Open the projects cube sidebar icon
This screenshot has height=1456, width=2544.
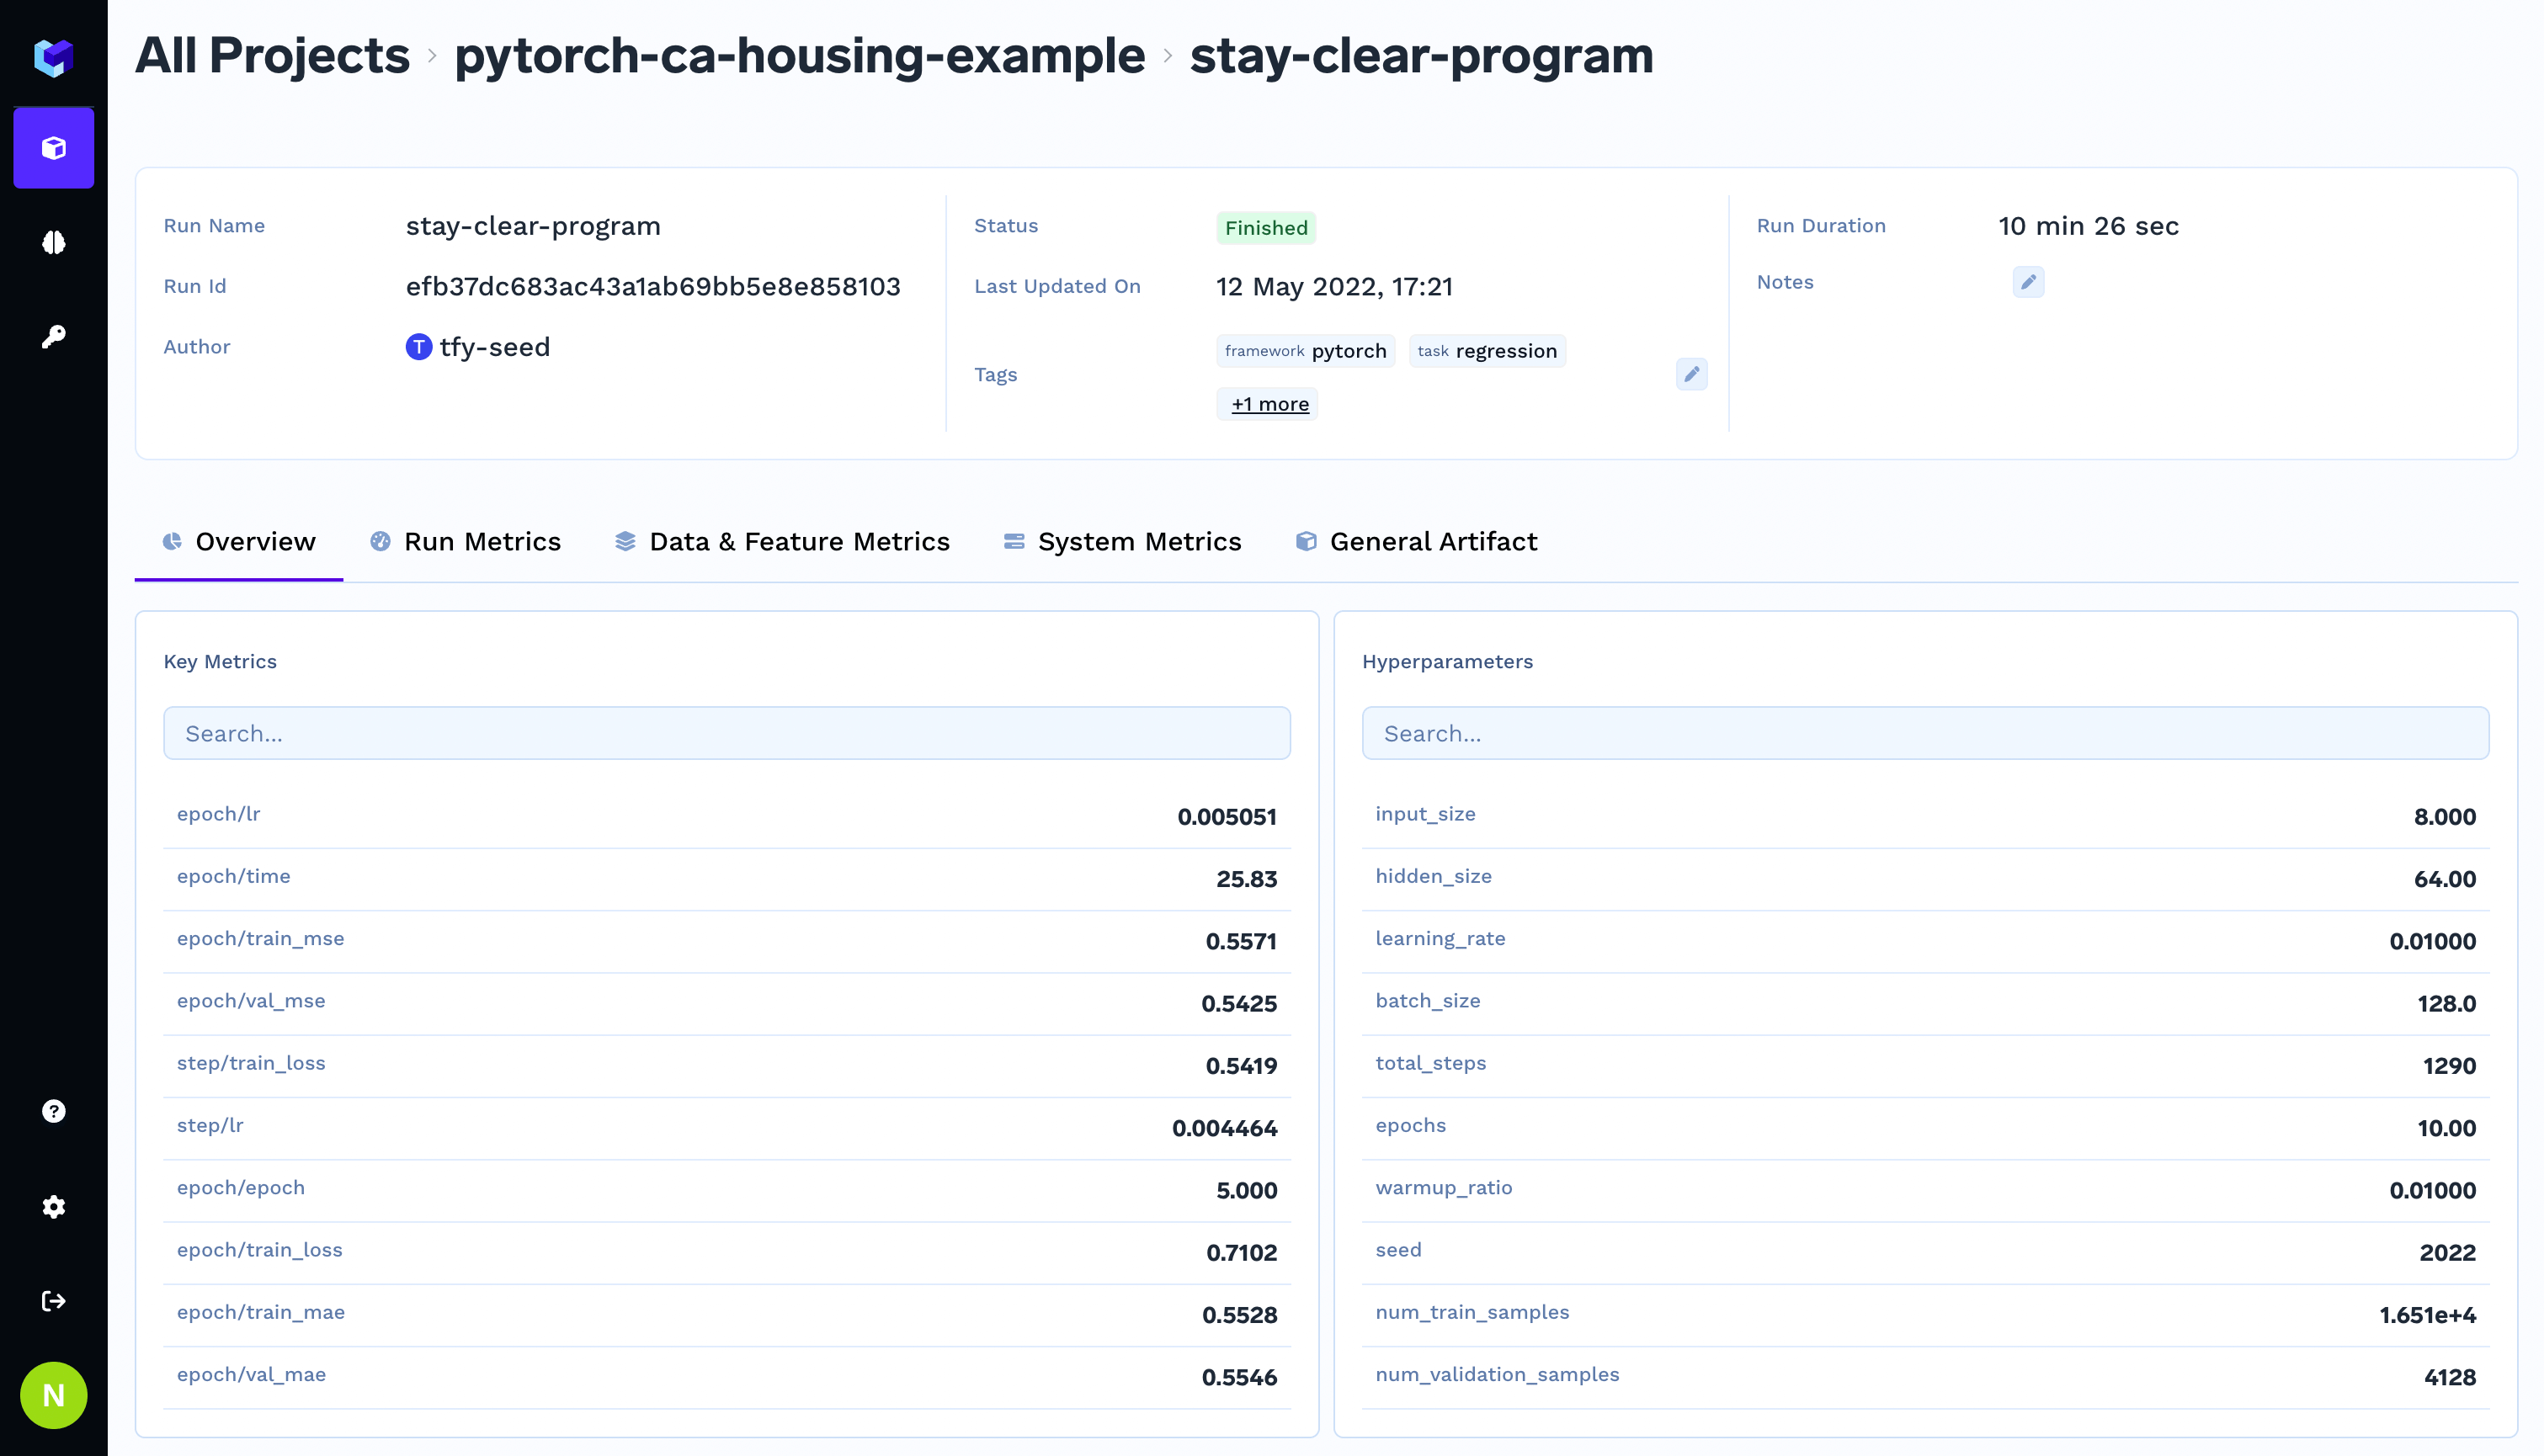point(53,148)
